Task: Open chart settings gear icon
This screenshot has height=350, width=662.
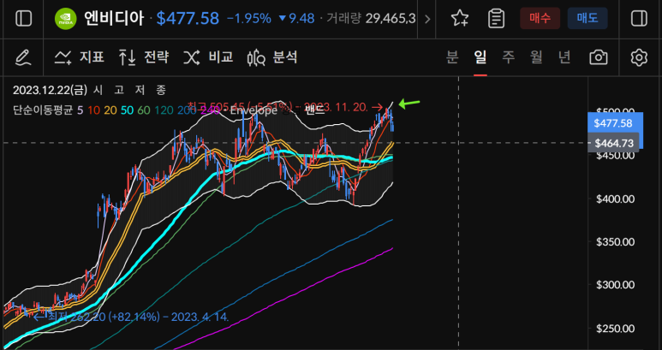Action: click(x=639, y=57)
